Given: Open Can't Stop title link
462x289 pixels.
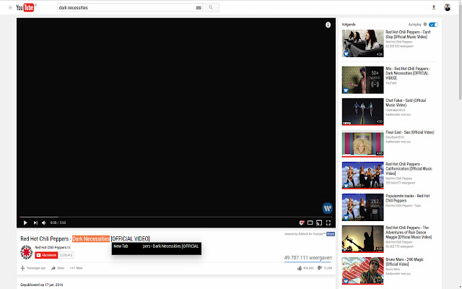Looking at the screenshot, I should pos(408,35).
